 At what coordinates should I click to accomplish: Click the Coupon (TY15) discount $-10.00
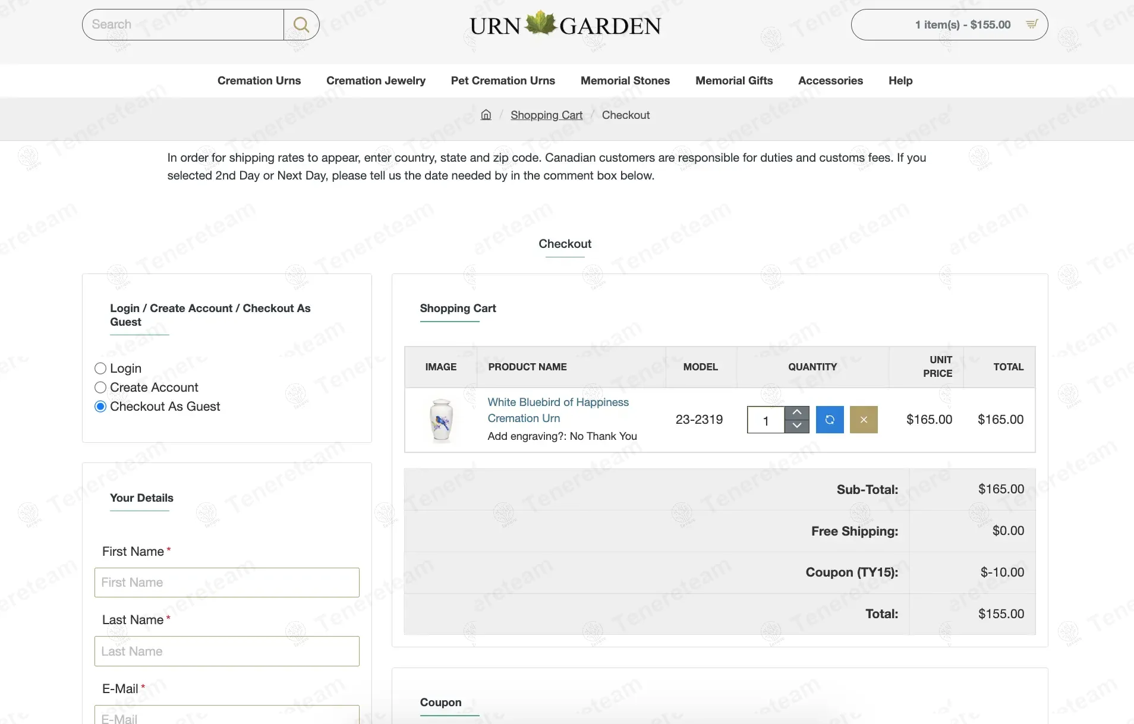(1002, 572)
